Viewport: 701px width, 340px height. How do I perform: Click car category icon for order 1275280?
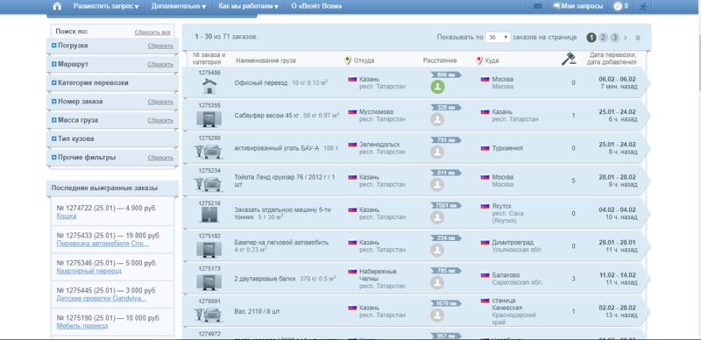coord(208,152)
